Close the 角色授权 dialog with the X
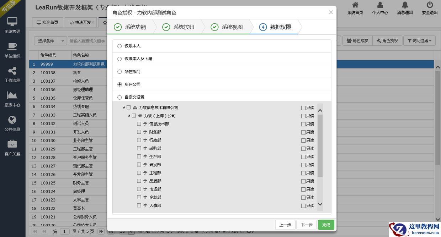Screen dimensions: 441x237 331,12
